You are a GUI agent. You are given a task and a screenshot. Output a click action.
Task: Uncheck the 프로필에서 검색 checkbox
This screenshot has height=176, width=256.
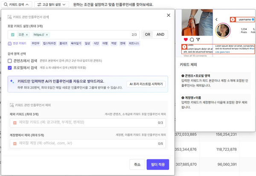click(x=10, y=67)
